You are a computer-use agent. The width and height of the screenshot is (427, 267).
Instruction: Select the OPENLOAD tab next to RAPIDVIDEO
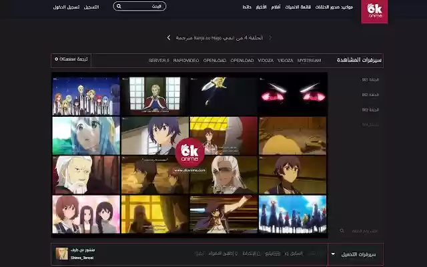coord(215,61)
